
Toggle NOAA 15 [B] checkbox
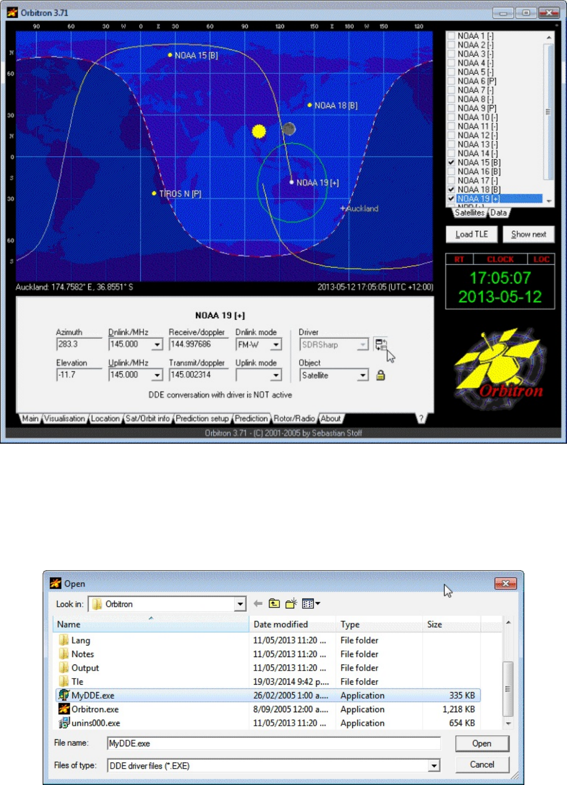click(451, 162)
